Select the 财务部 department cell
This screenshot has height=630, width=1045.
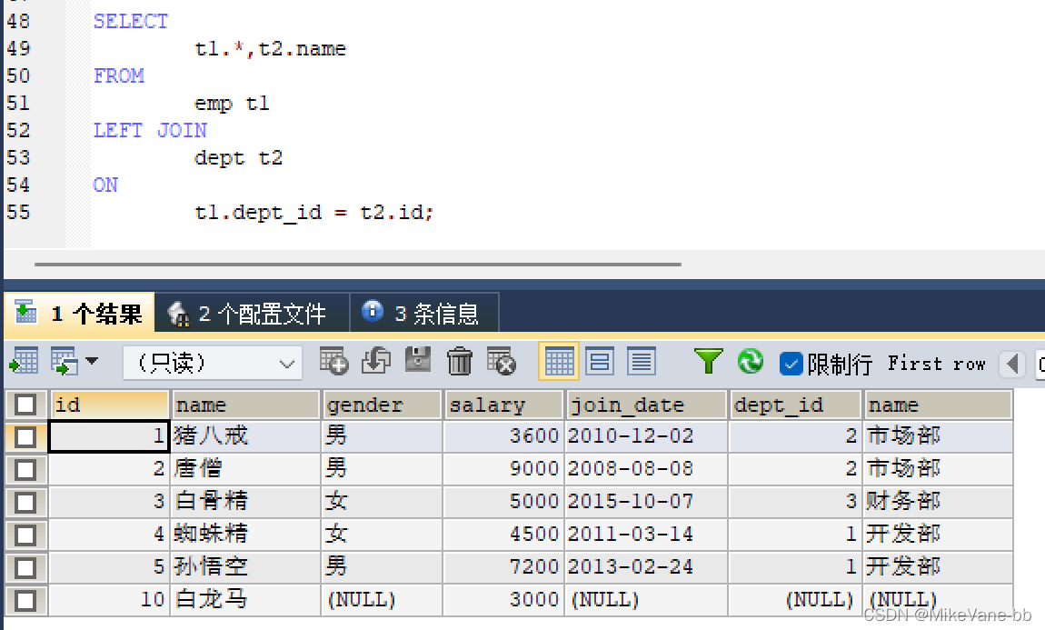click(x=938, y=502)
